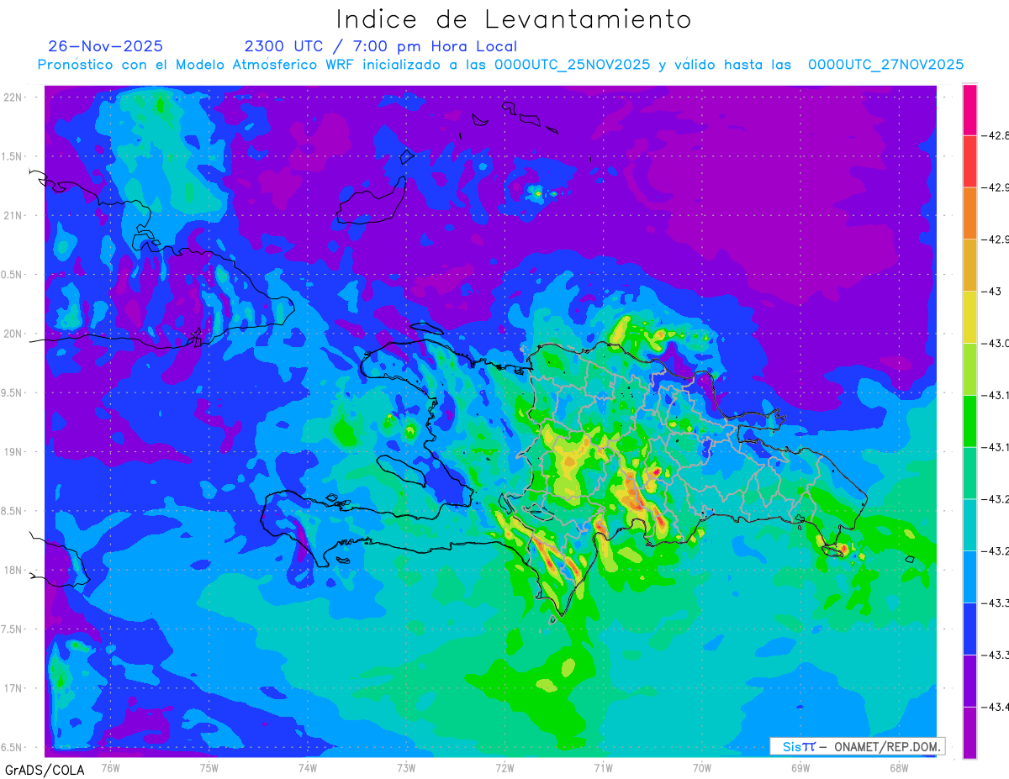1009x779 pixels.
Task: Select the init time '0000UTC_25NOV2025'
Action: (573, 65)
